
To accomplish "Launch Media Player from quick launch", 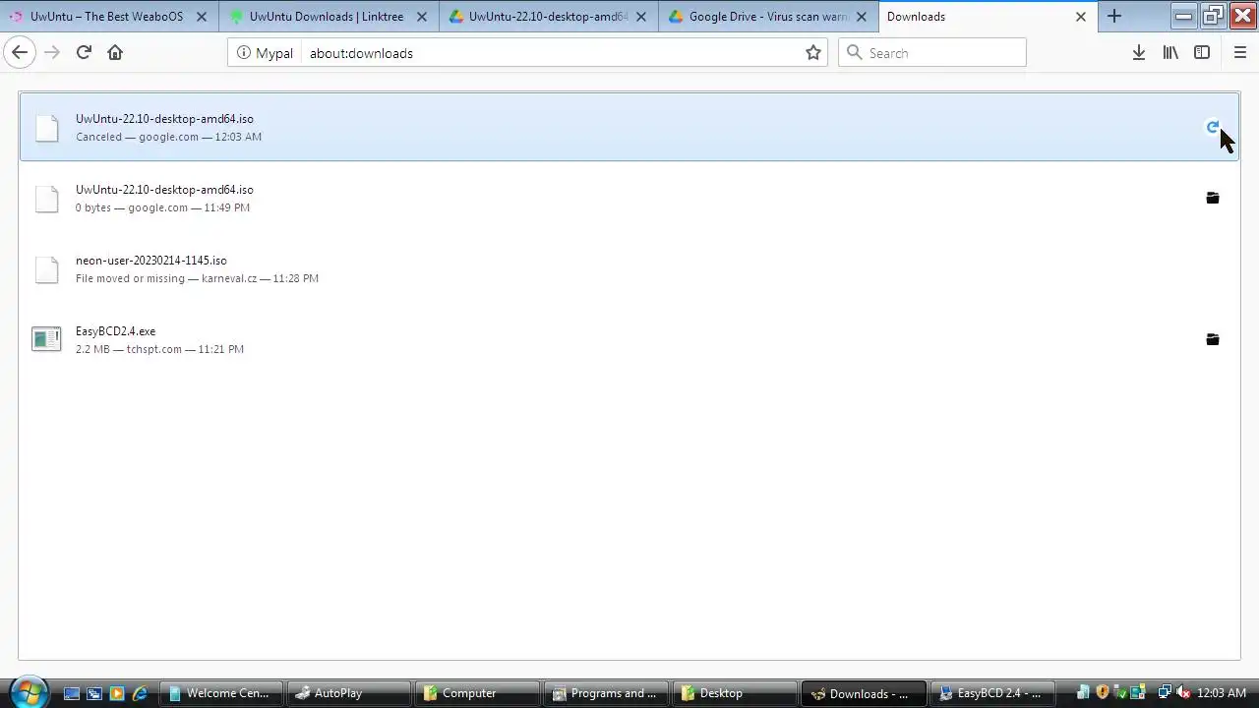I will (x=117, y=693).
